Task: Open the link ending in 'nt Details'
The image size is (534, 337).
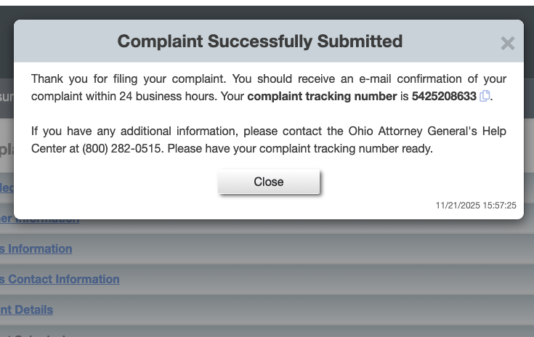Action: 26,309
